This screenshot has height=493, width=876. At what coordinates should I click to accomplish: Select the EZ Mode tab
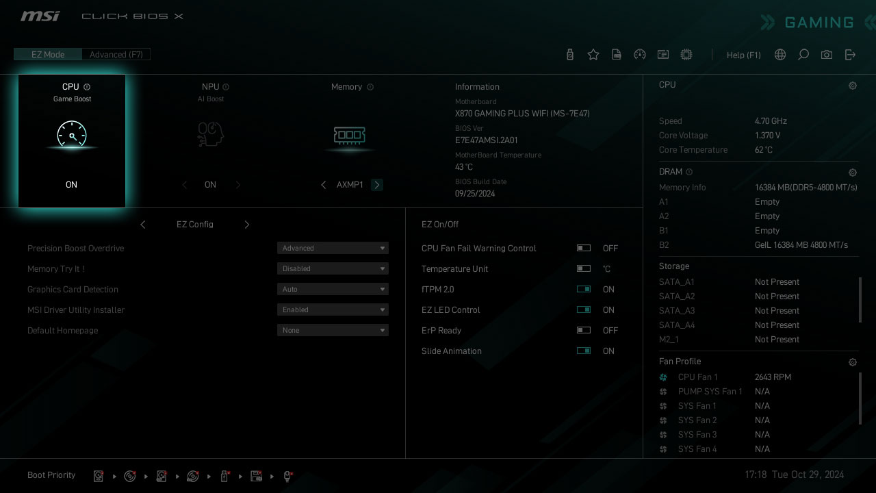click(x=48, y=55)
